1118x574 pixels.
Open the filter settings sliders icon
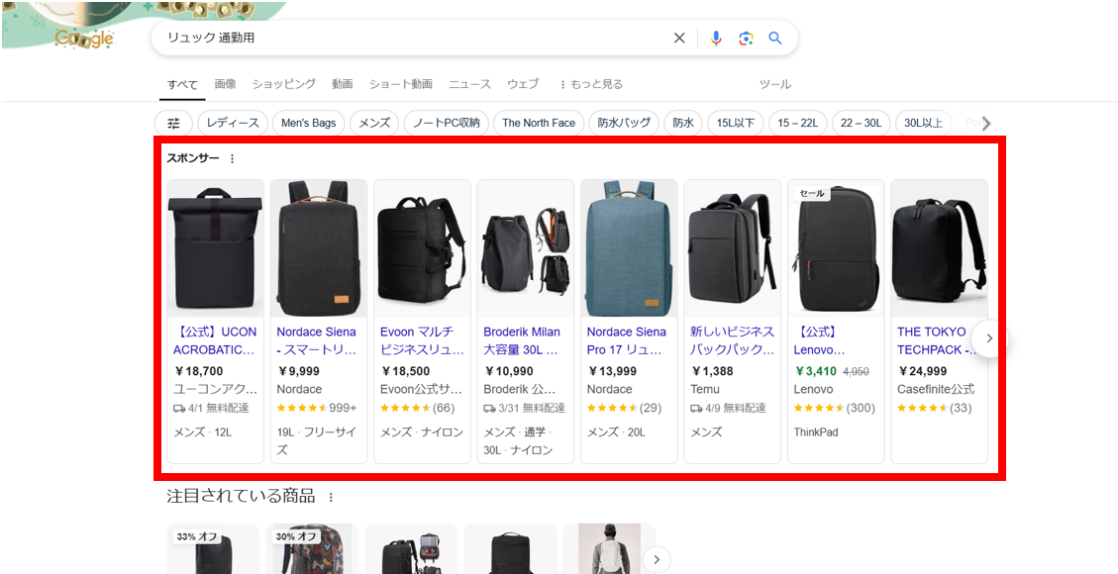tap(173, 123)
